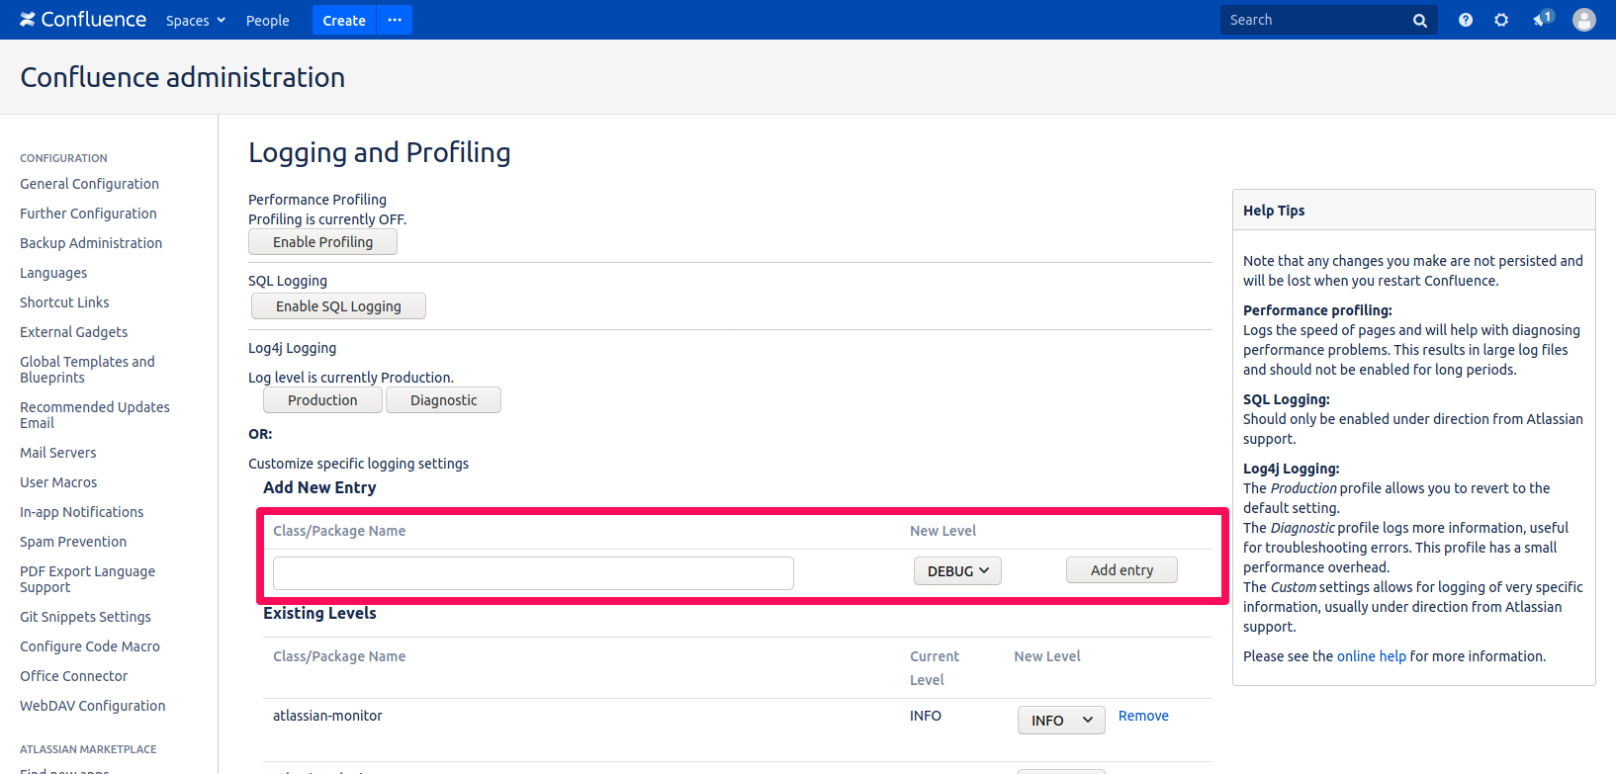Click the Confluence logo in header
1616x774 pixels.
point(83,20)
